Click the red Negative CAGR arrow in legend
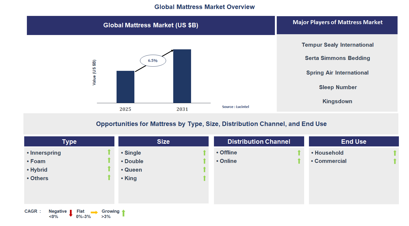Viewport: 409px width, 226px height. (71, 213)
